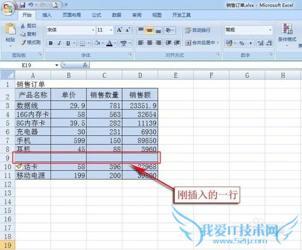Open 条件格式 conditional formatting
Image resolution: width=302 pixels, height=250 pixels.
tap(287, 34)
